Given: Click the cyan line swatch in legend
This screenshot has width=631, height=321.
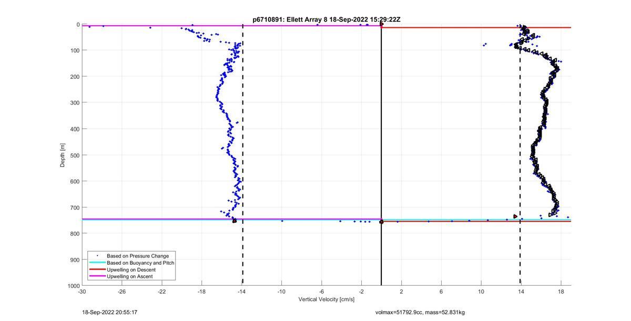Looking at the screenshot, I should 97,263.
